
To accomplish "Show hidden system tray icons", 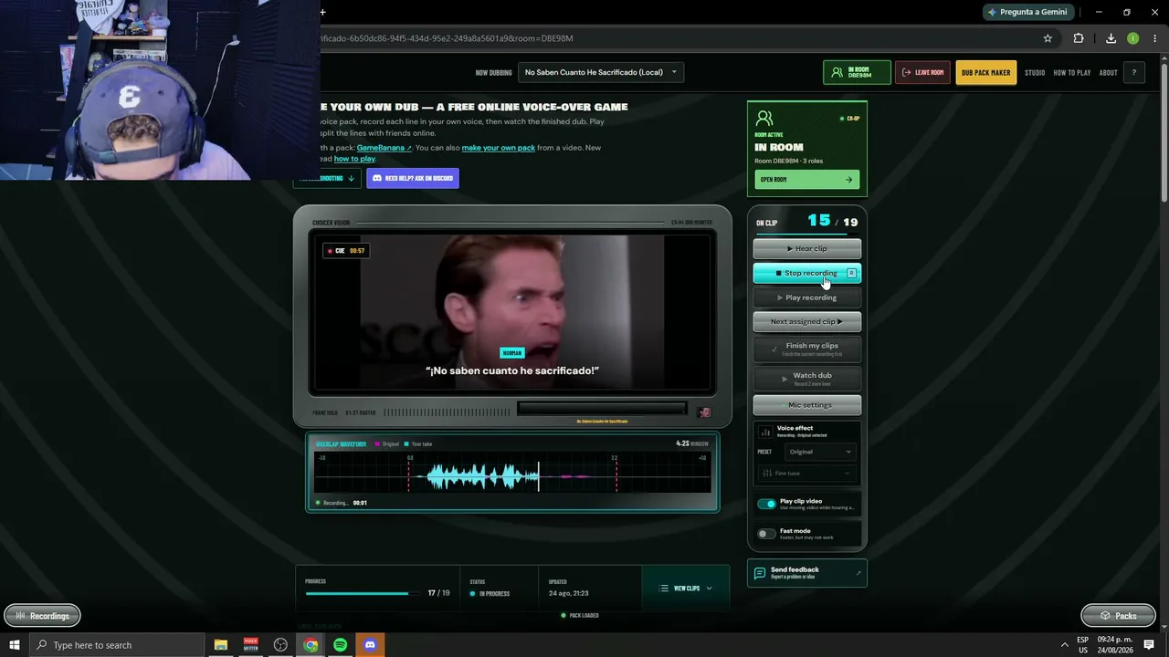I will pos(1064,645).
